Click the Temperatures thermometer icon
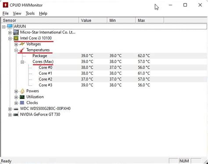This screenshot has height=164, width=208. pos(22,50)
